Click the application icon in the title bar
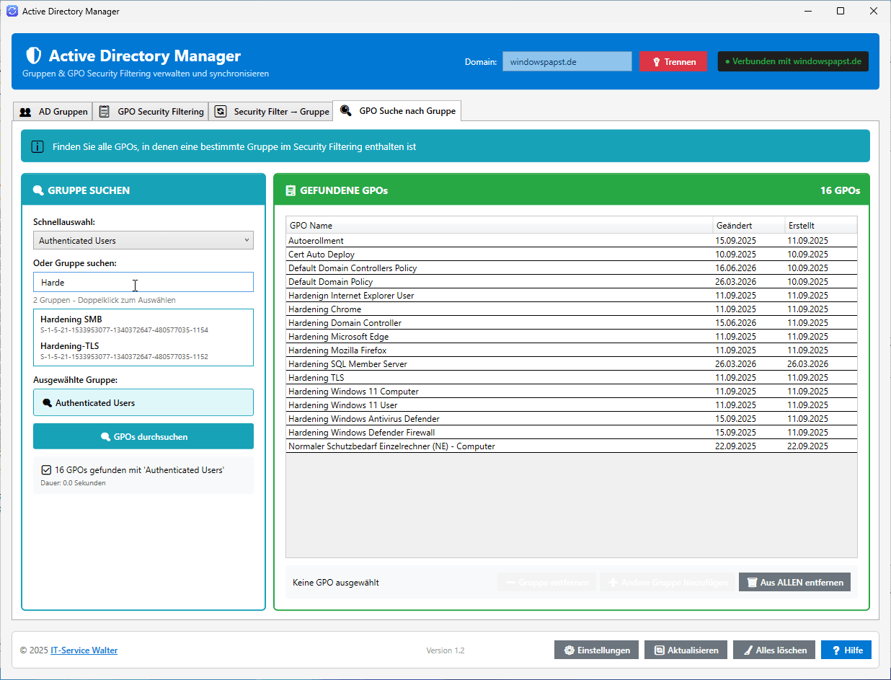Screen dimensions: 891x680 12,12
